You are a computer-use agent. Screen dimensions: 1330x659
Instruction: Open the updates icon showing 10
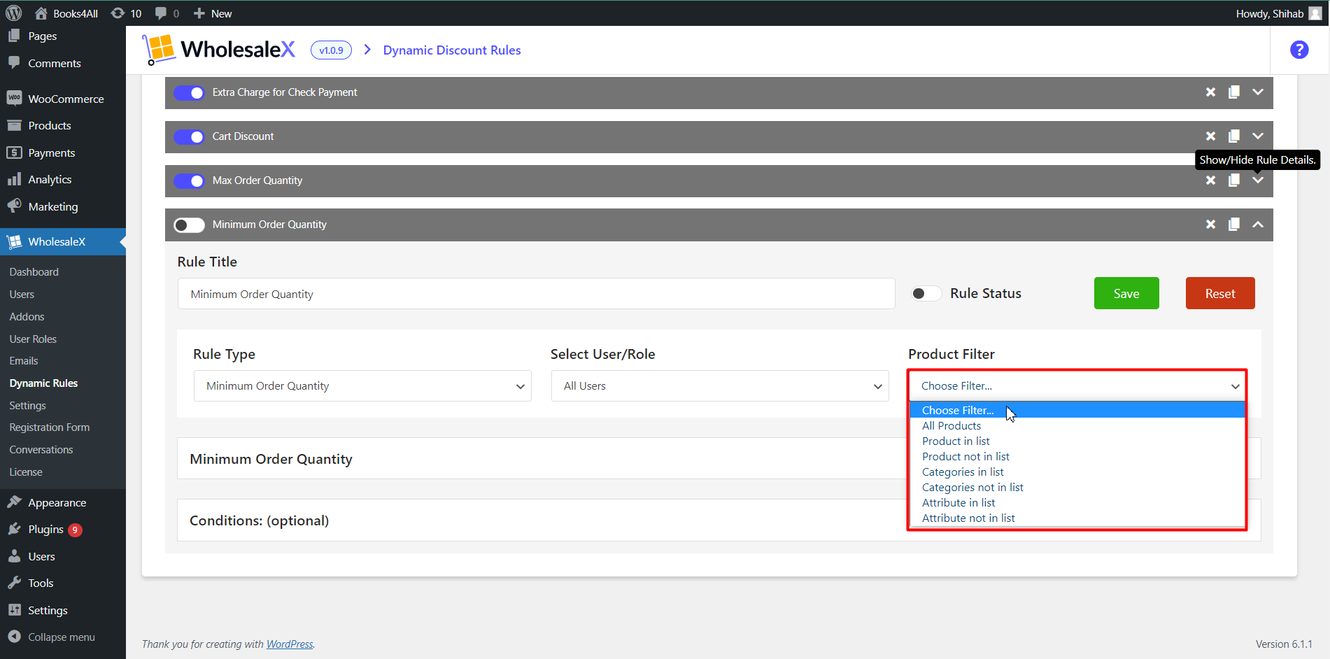pos(126,13)
